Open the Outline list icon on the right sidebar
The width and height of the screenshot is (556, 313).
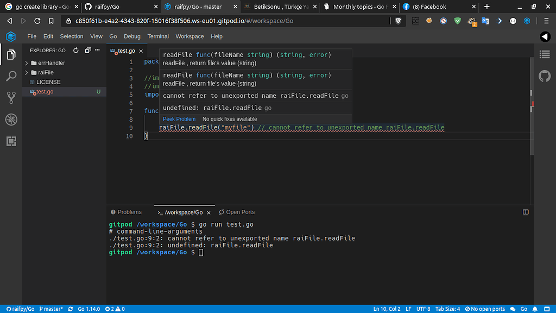click(x=545, y=54)
